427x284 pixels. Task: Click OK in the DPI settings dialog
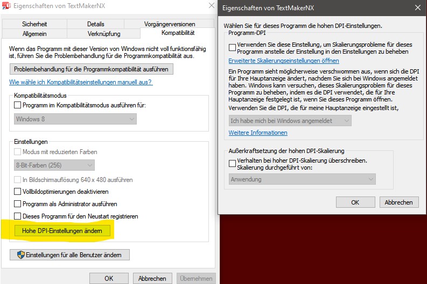355,202
